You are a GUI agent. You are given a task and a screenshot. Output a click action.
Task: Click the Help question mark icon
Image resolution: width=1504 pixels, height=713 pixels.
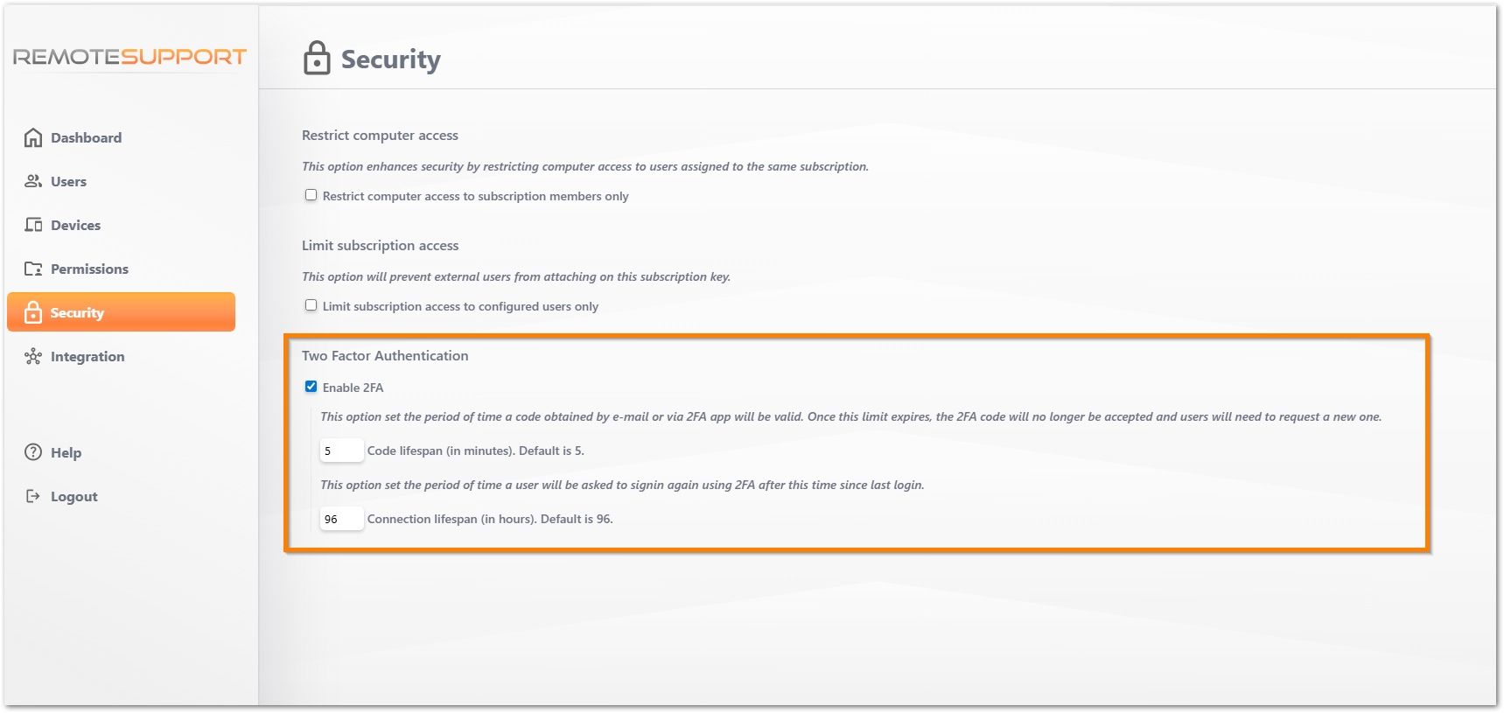(x=32, y=452)
